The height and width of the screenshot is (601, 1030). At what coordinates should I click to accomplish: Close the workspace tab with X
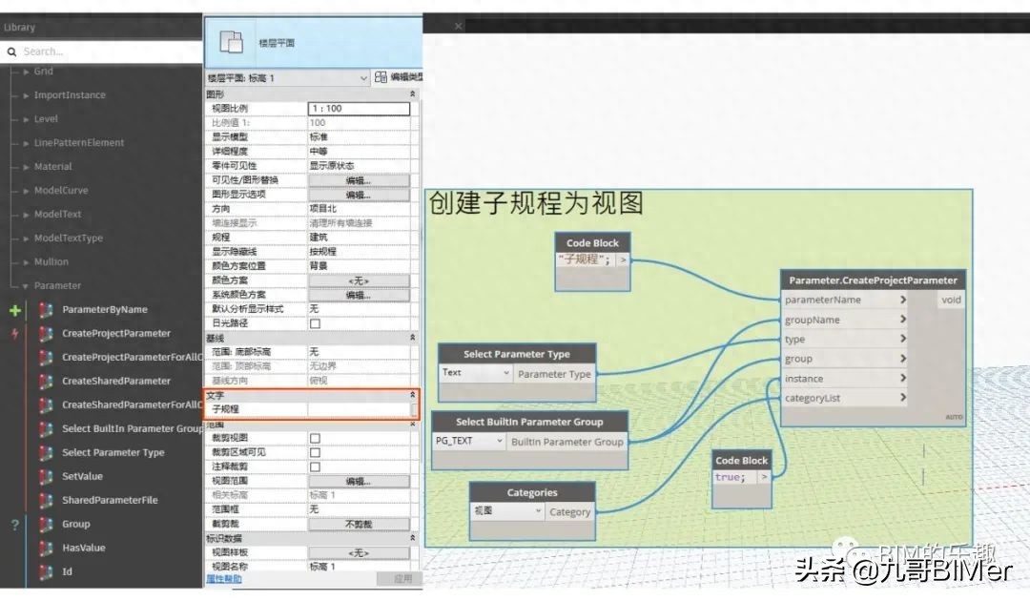point(458,26)
